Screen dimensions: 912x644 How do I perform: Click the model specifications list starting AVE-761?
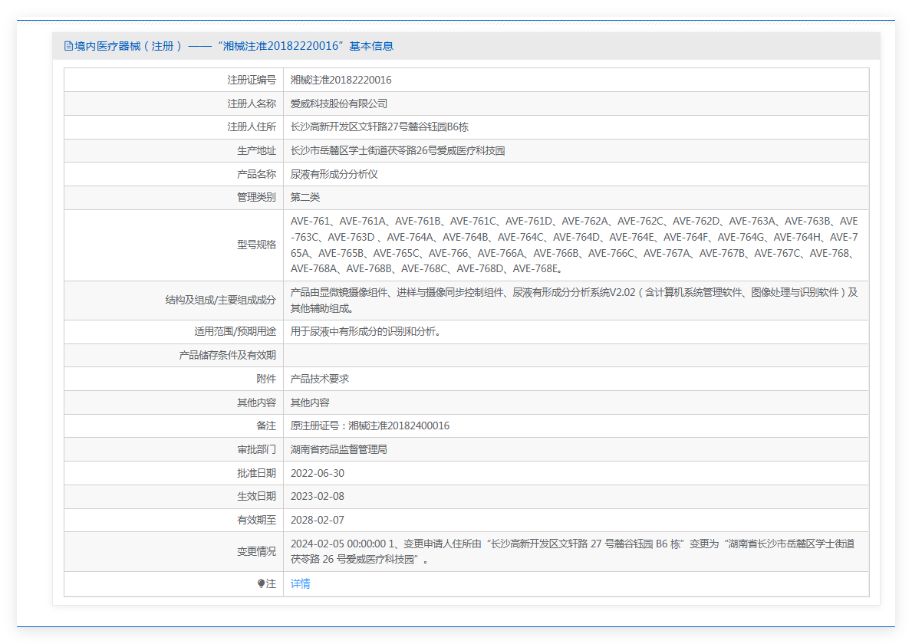[x=574, y=245]
